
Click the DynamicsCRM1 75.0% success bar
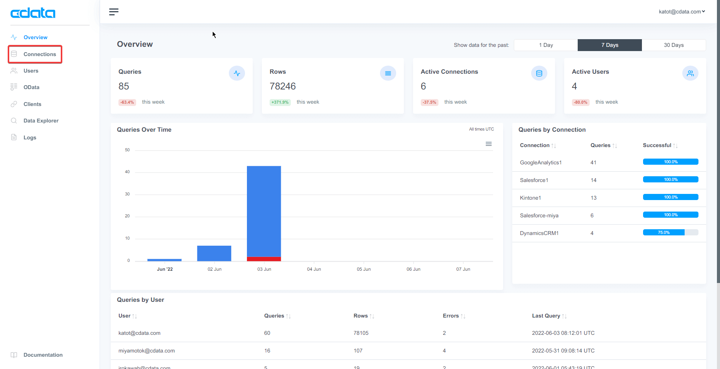coord(670,232)
